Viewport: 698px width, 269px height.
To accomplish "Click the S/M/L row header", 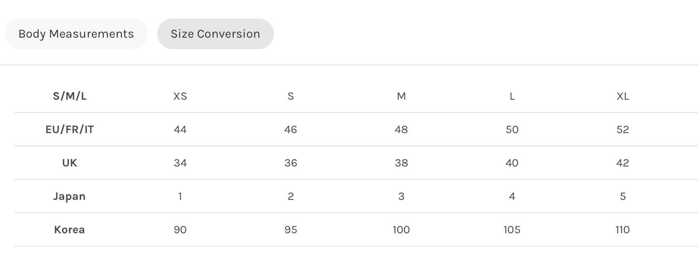I will 70,96.
